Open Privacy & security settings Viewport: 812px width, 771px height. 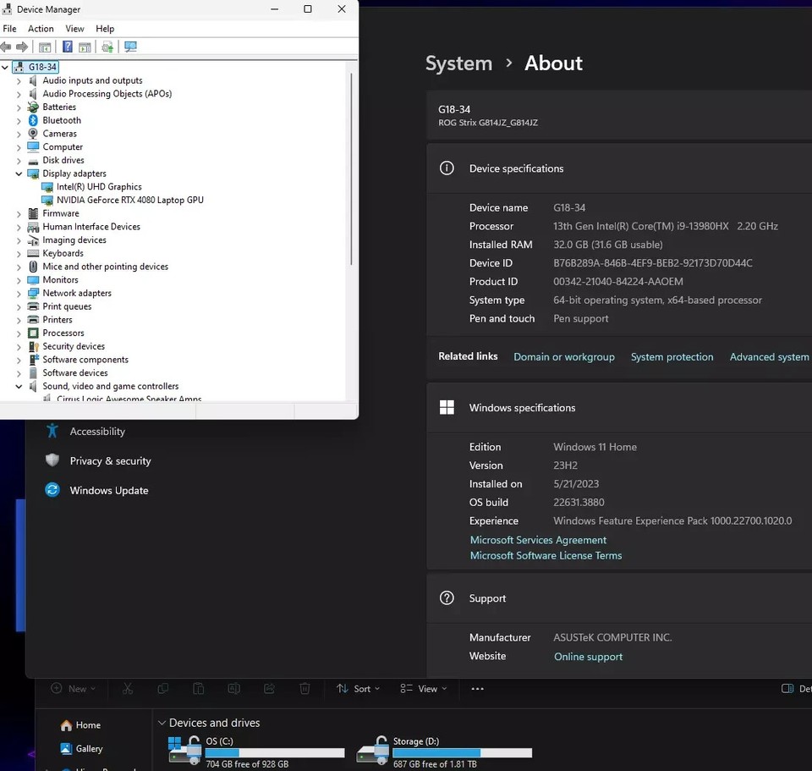pyautogui.click(x=110, y=461)
